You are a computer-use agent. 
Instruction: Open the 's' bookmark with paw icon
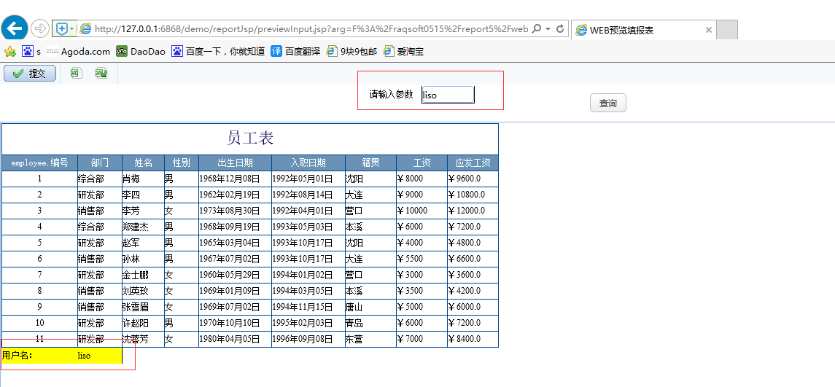pos(31,52)
